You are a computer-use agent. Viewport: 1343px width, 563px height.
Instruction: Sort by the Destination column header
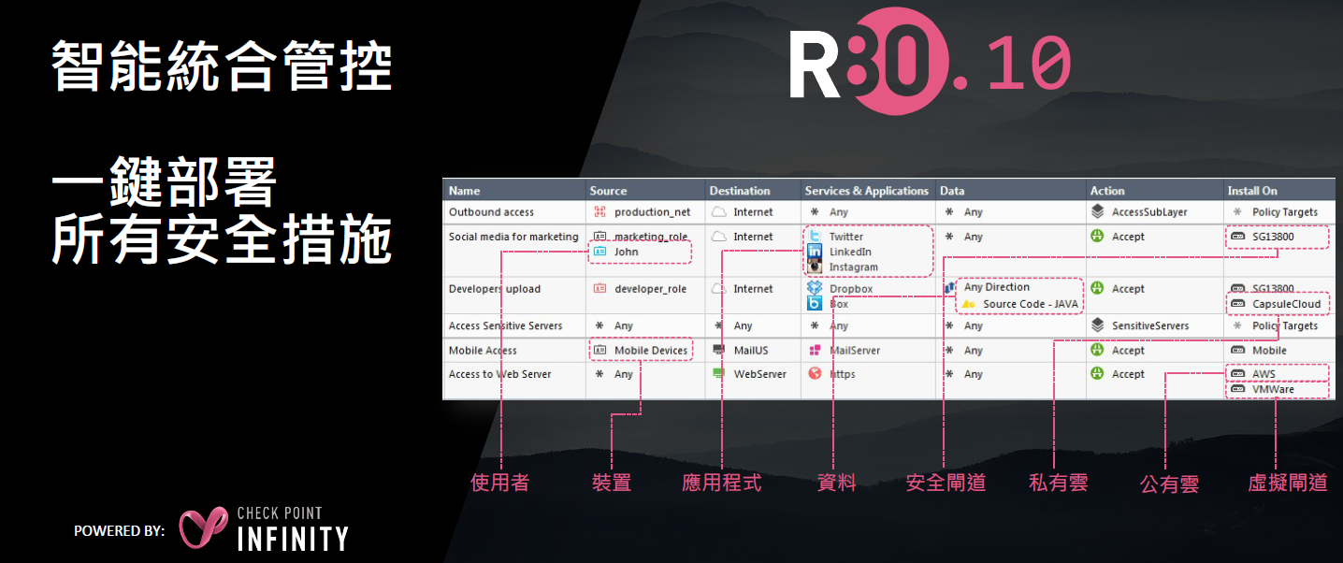pos(740,191)
